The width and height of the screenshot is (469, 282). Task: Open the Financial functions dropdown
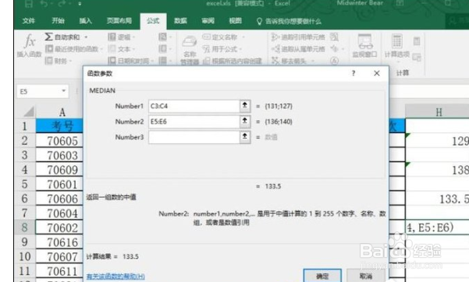point(59,61)
